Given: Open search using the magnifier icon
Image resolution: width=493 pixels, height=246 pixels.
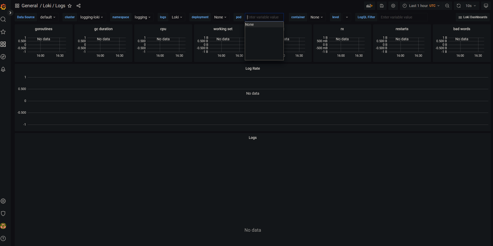Looking at the screenshot, I should coord(3,19).
